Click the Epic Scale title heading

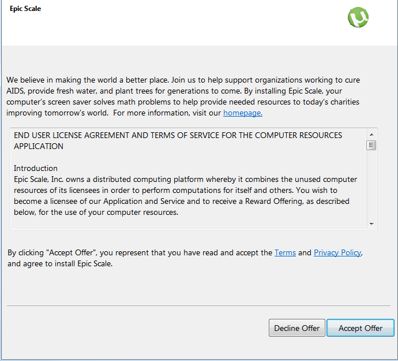[x=25, y=9]
